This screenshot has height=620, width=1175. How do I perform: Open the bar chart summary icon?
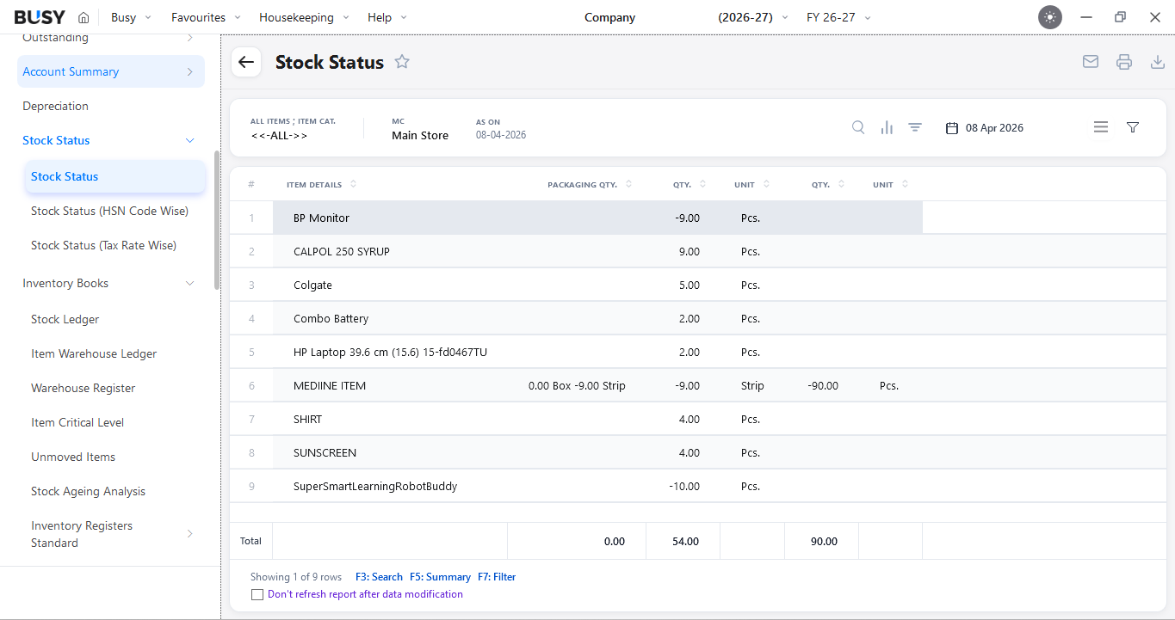click(887, 127)
